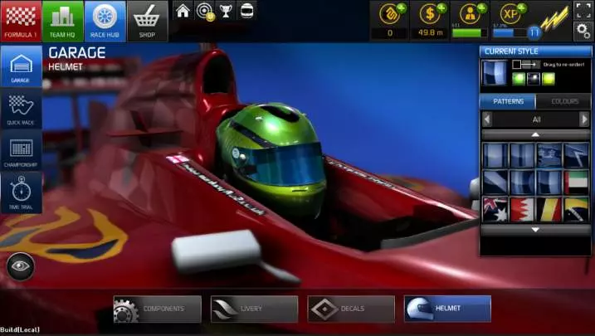Choose first helmet pattern in top row

tap(495, 155)
